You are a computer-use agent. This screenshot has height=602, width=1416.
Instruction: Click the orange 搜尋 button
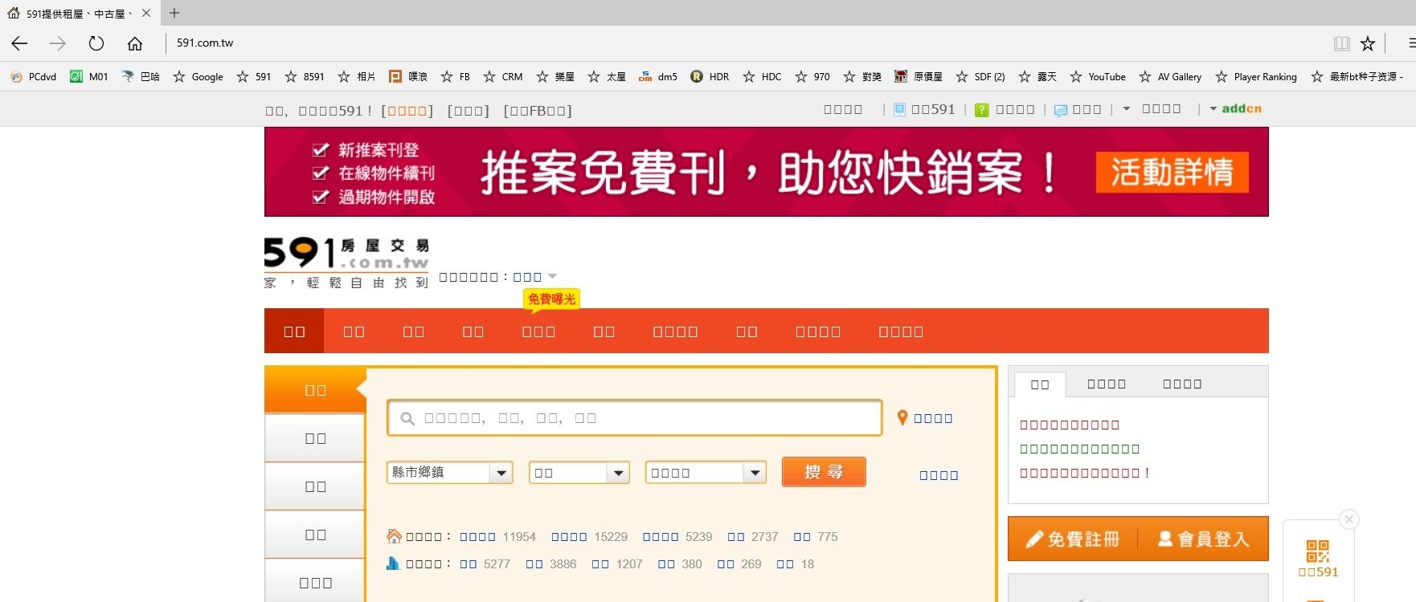click(824, 472)
